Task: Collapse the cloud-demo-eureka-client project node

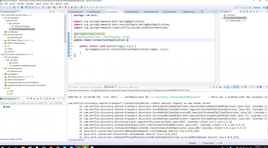Action: coord(1,15)
